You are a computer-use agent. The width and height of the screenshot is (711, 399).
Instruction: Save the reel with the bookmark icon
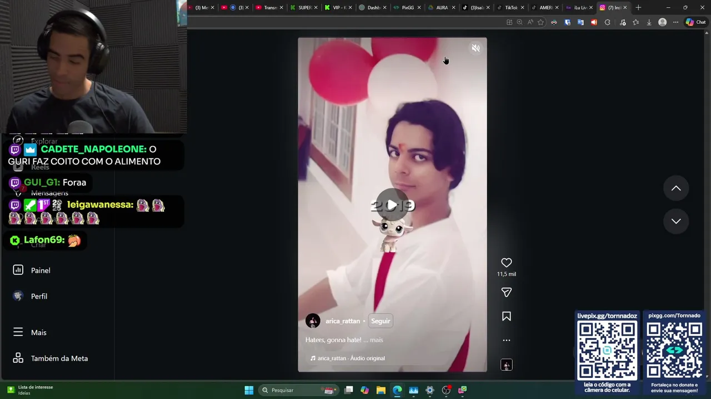(x=506, y=316)
